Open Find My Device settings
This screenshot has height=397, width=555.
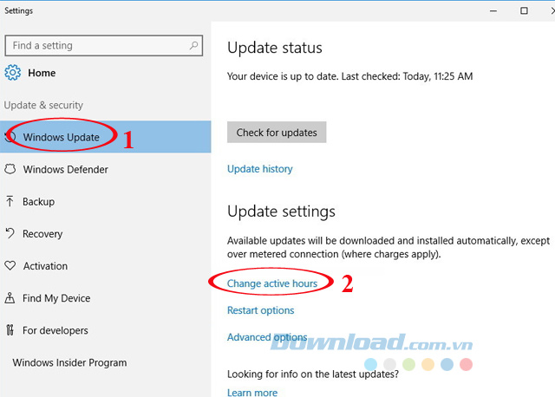point(56,298)
